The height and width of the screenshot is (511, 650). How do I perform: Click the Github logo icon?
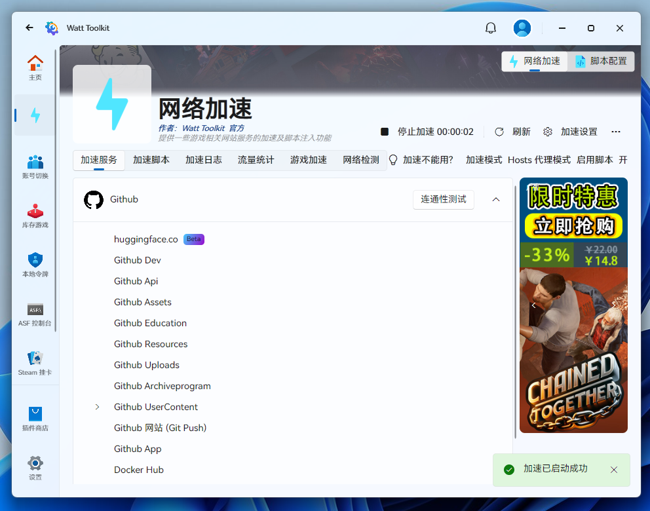pyautogui.click(x=93, y=199)
